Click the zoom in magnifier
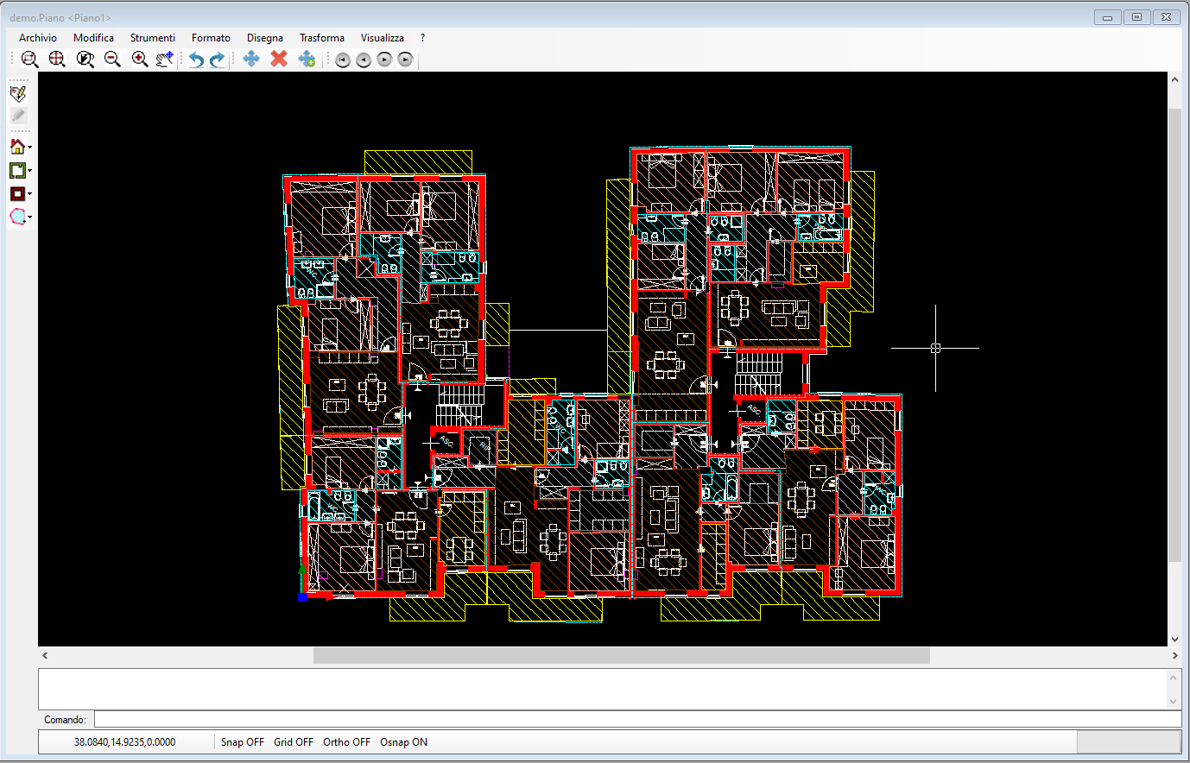The width and height of the screenshot is (1190, 763). 140,59
